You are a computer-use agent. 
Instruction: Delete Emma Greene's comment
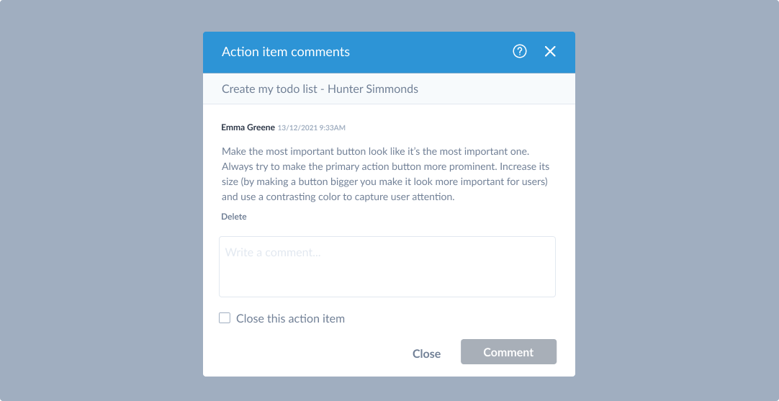tap(234, 217)
